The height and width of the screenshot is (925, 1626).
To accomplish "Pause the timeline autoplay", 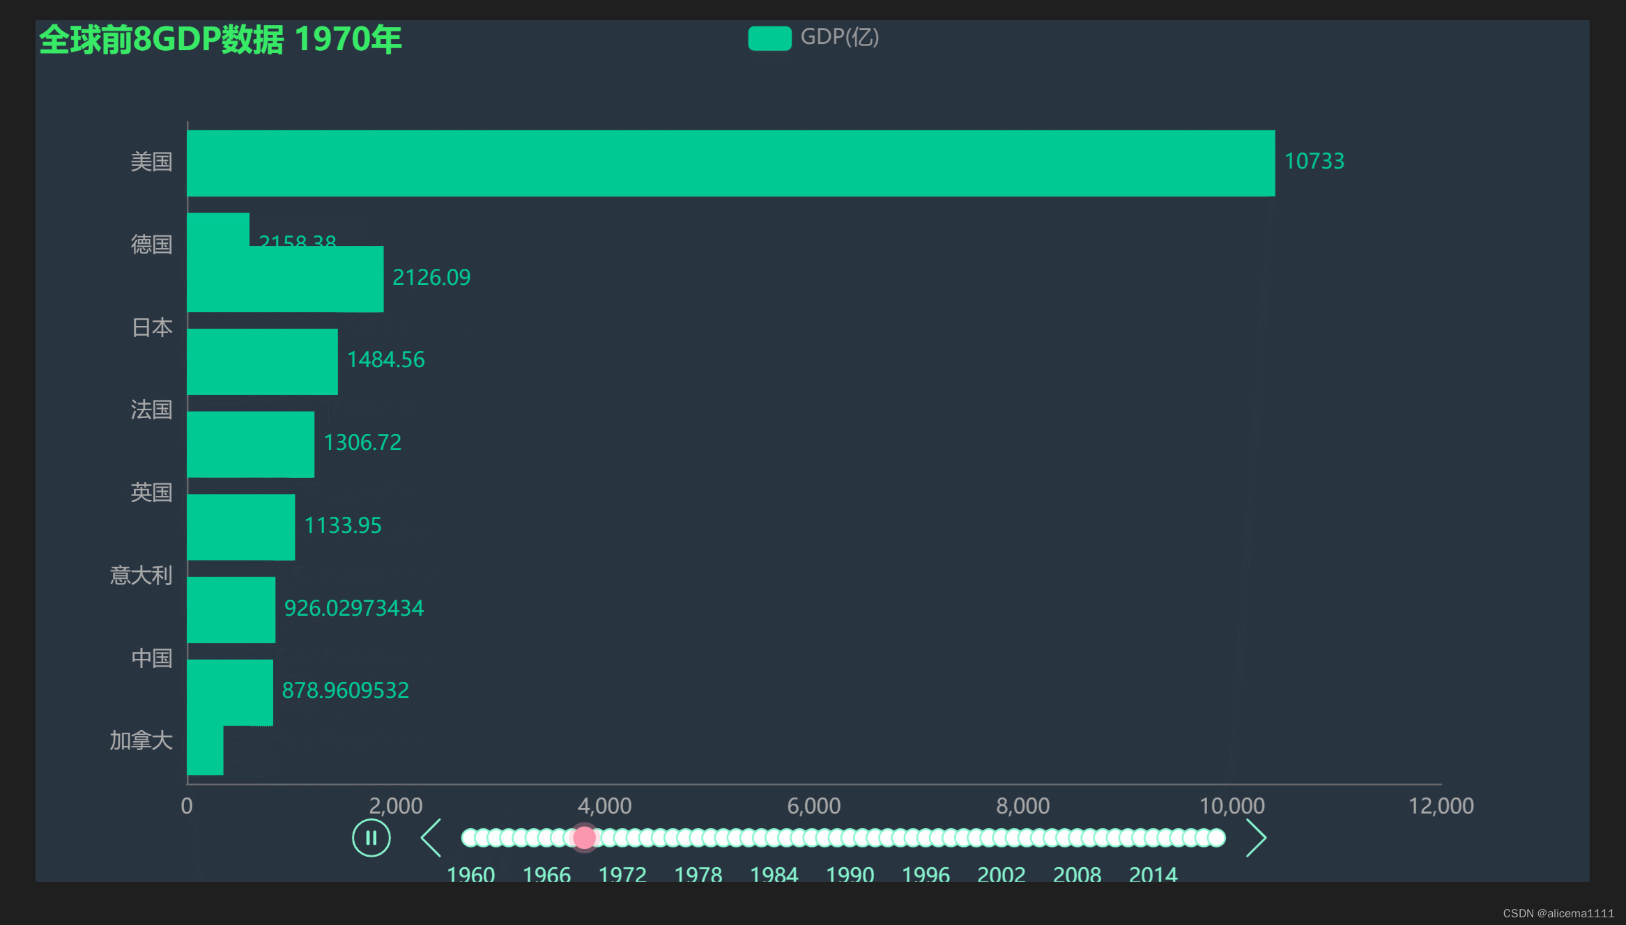I will (371, 838).
